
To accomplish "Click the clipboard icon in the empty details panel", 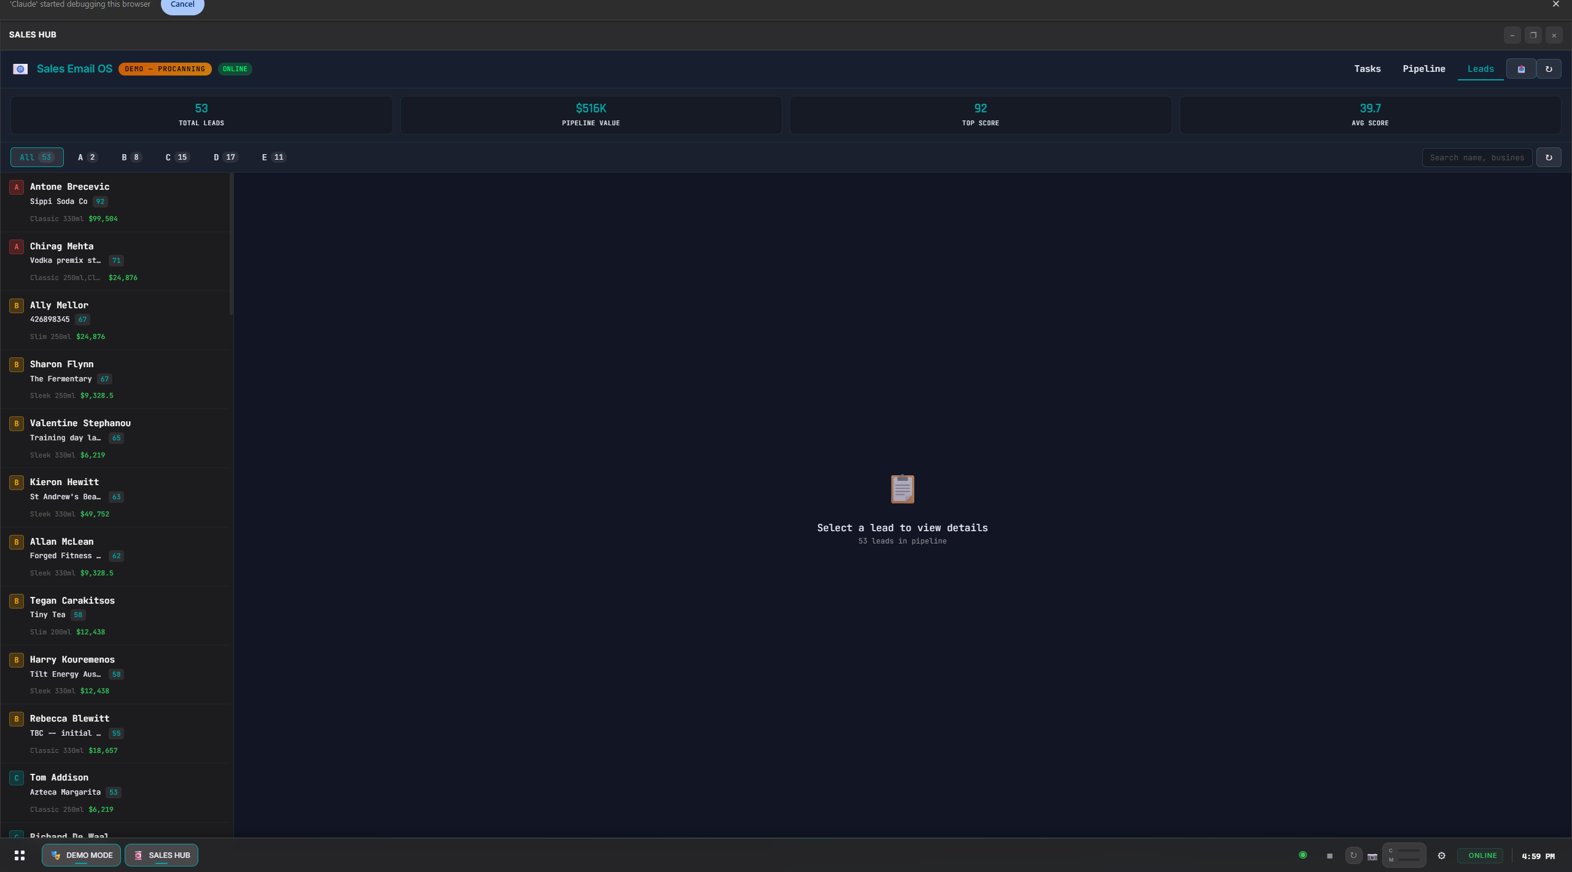I will 902,488.
